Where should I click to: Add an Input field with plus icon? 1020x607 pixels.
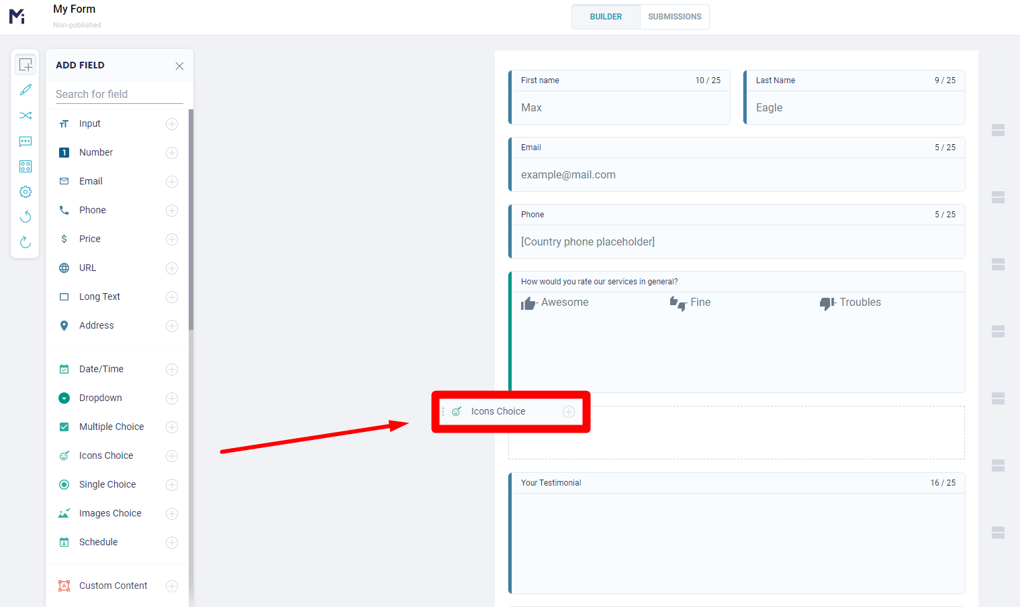(172, 124)
